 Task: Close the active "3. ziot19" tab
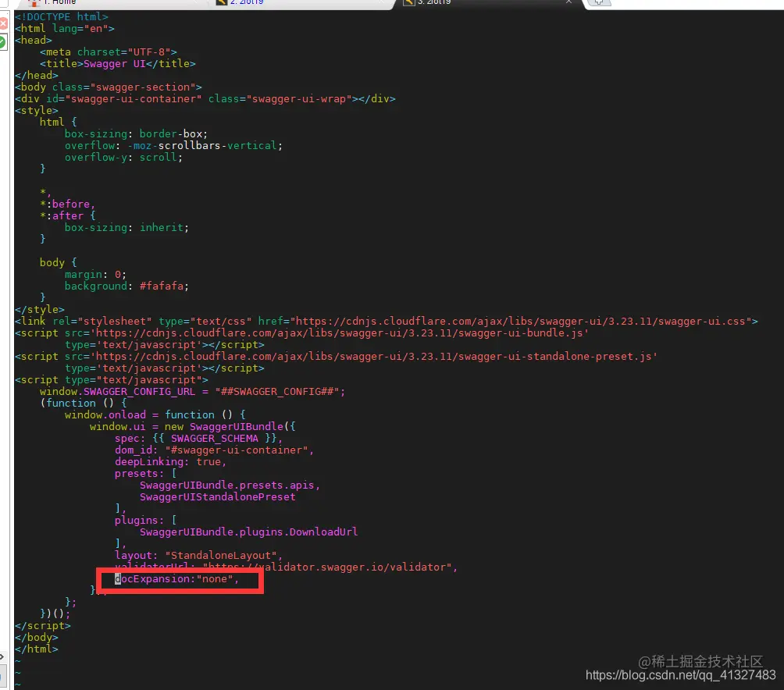click(568, 2)
